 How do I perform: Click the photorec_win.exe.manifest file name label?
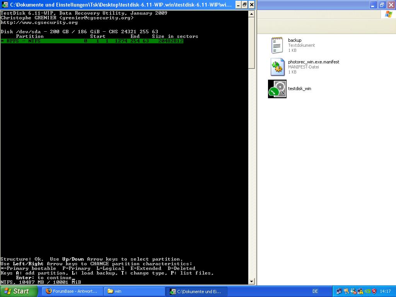(x=314, y=62)
